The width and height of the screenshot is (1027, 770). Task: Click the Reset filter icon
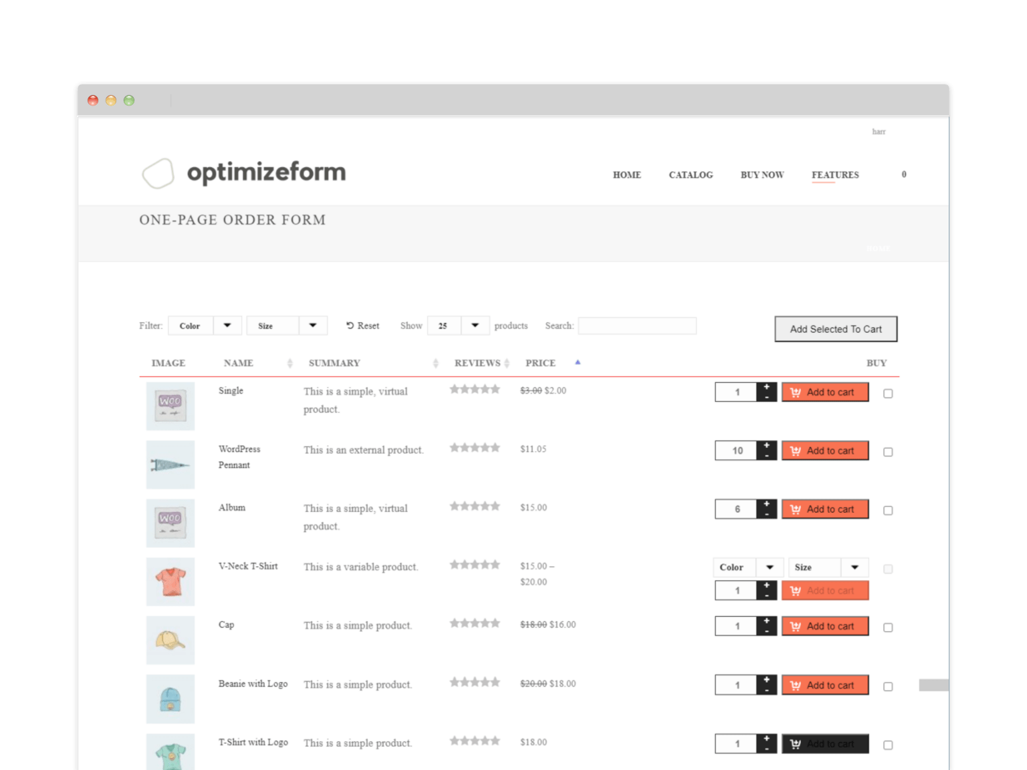(350, 326)
